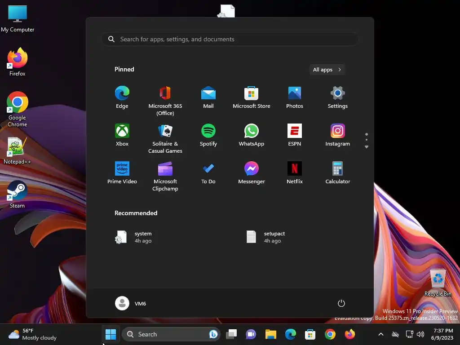The height and width of the screenshot is (345, 460).
Task: Open Chrome from the taskbar
Action: (x=330, y=334)
